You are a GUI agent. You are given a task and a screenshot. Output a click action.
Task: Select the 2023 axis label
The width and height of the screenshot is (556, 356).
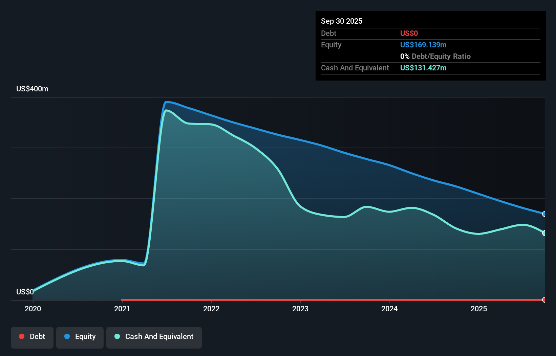(301, 309)
